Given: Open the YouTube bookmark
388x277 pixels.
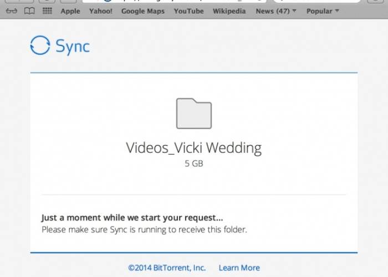Looking at the screenshot, I should pyautogui.click(x=188, y=11).
